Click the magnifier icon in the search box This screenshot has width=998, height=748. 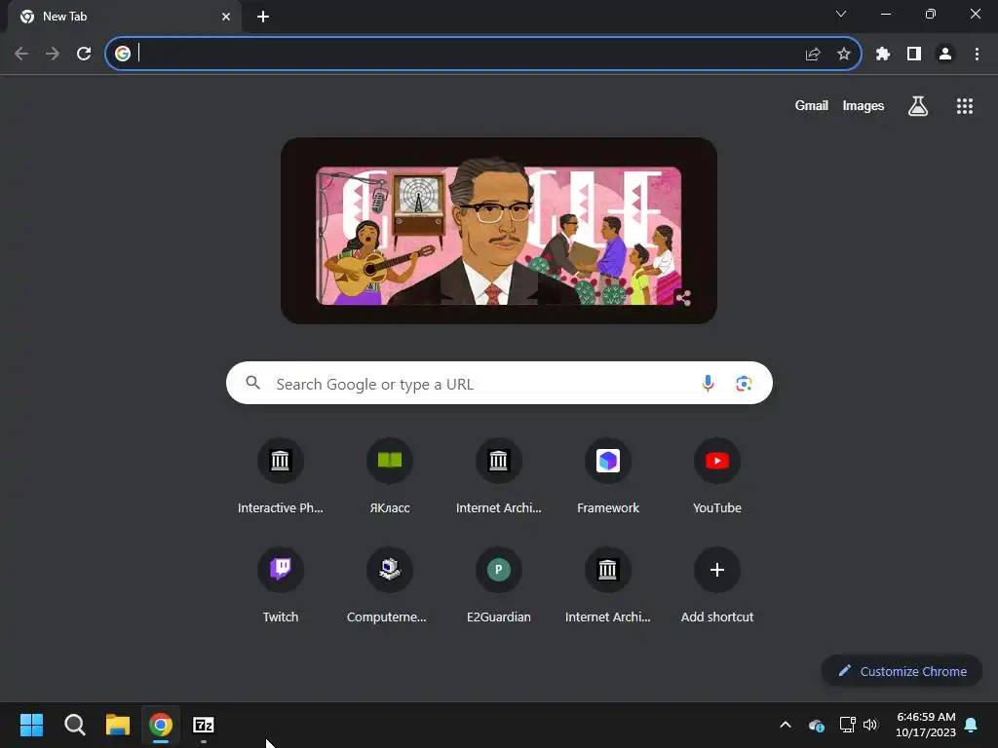pos(253,383)
